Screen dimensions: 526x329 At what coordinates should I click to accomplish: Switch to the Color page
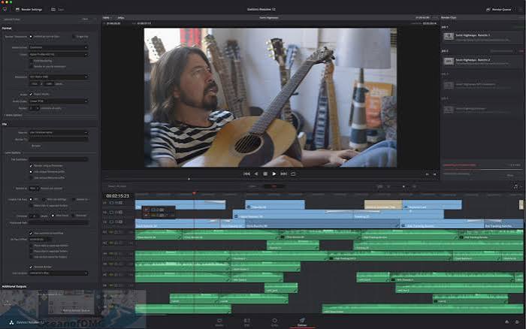274,322
